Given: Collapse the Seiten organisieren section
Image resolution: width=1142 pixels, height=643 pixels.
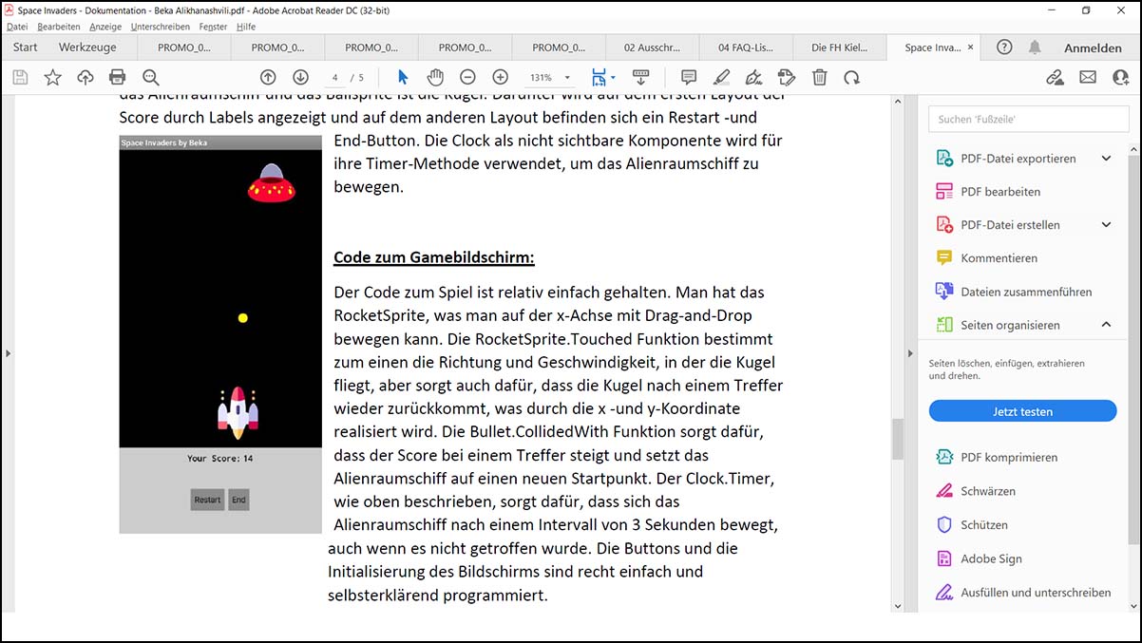Looking at the screenshot, I should tap(1106, 324).
